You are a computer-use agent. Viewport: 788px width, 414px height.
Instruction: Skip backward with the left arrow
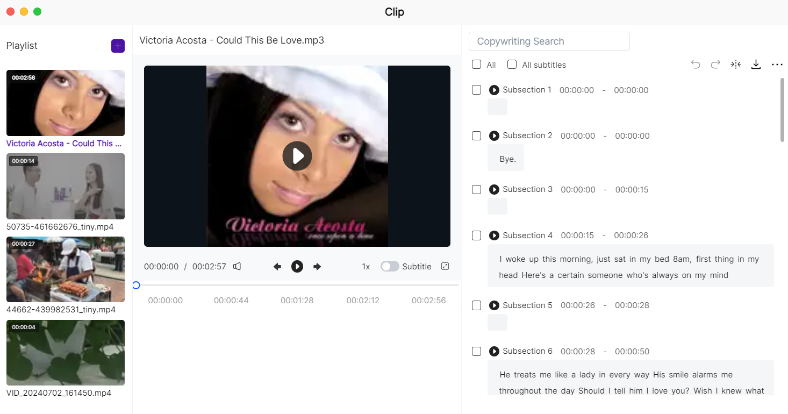pyautogui.click(x=277, y=267)
